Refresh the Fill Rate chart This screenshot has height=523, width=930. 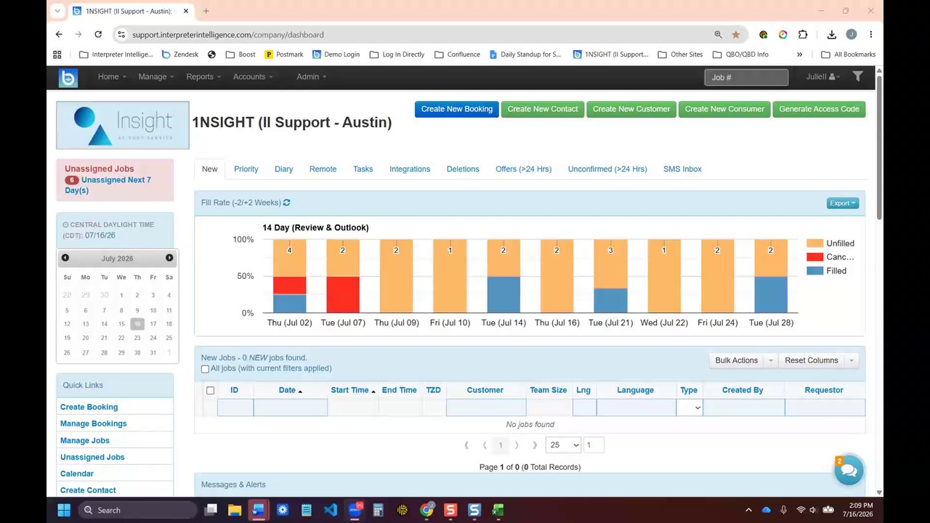[x=286, y=203]
